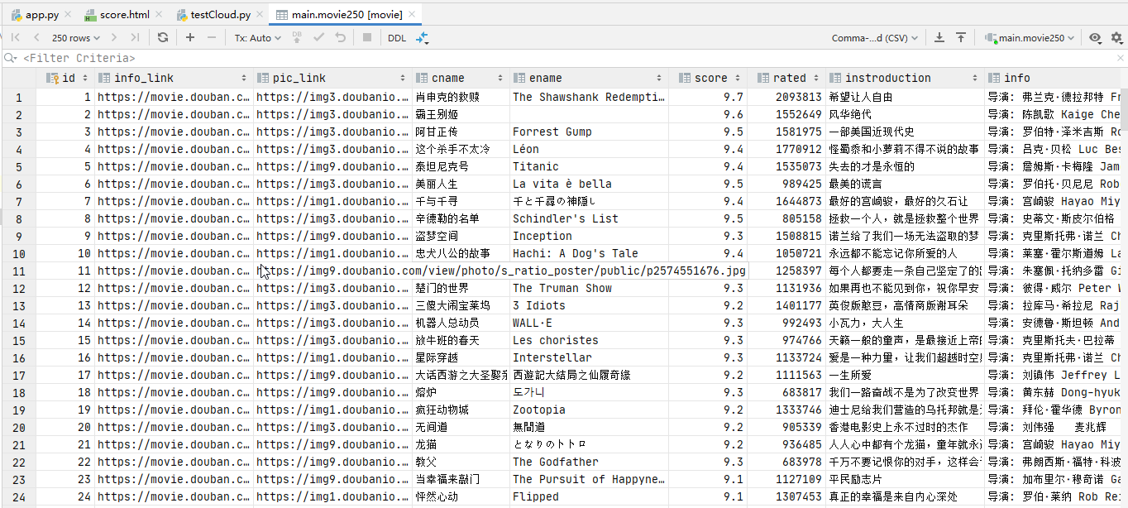Jump to the last page of rows
The height and width of the screenshot is (508, 1128).
pos(134,38)
